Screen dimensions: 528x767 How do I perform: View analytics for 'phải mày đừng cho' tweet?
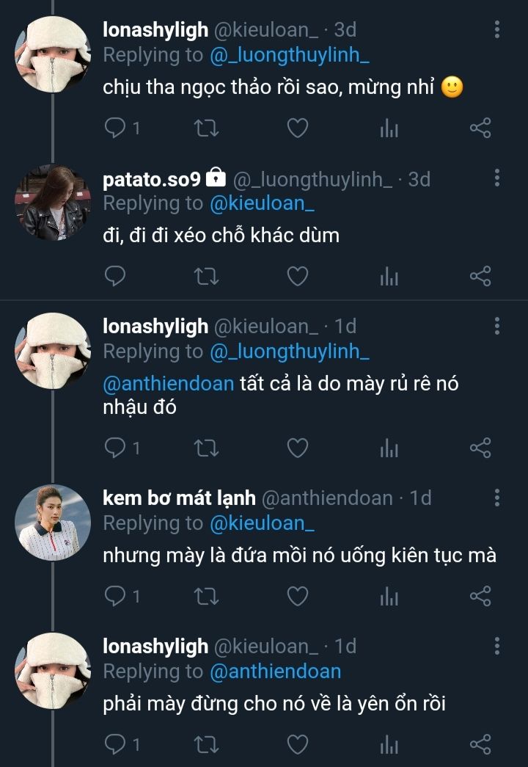(389, 745)
